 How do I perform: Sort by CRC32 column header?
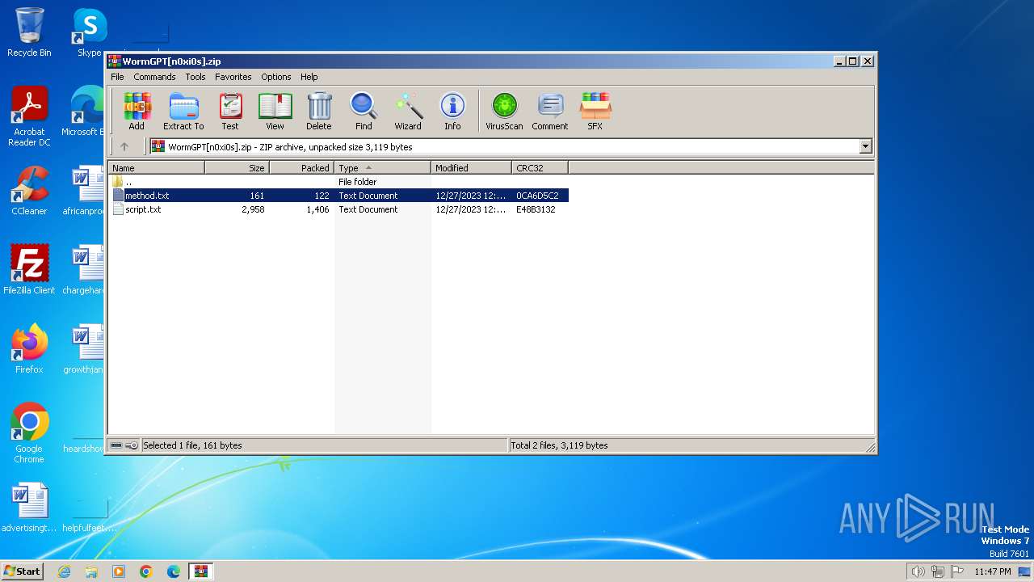click(540, 167)
